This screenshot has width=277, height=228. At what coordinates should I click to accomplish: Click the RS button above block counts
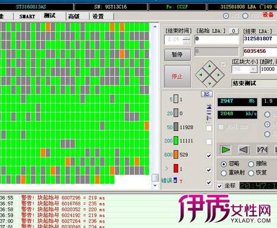[207, 94]
